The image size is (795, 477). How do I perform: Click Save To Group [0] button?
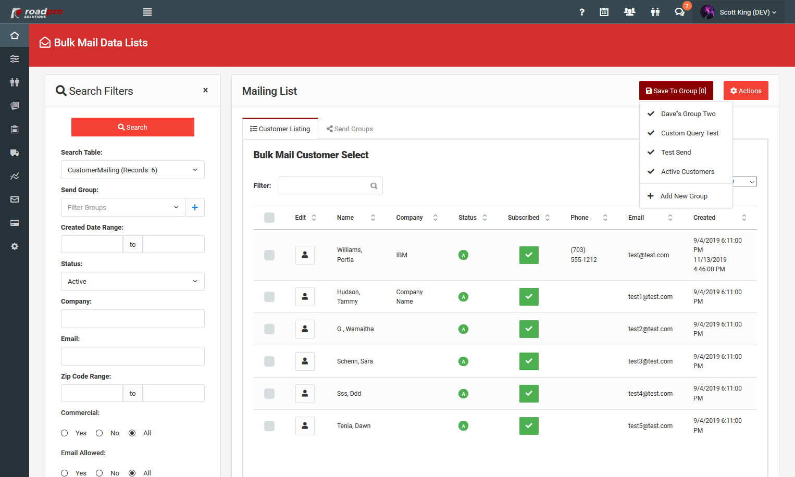[676, 91]
